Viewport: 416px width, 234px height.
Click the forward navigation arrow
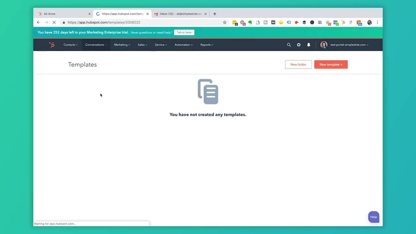coord(46,22)
